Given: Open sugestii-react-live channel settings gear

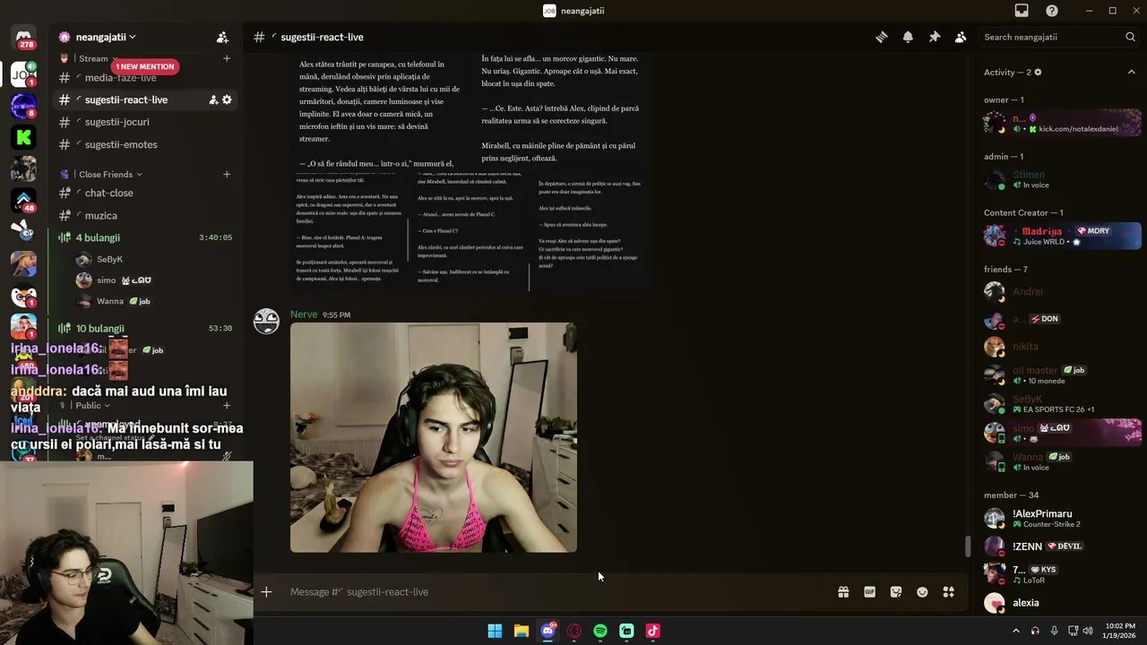Looking at the screenshot, I should click(x=227, y=99).
